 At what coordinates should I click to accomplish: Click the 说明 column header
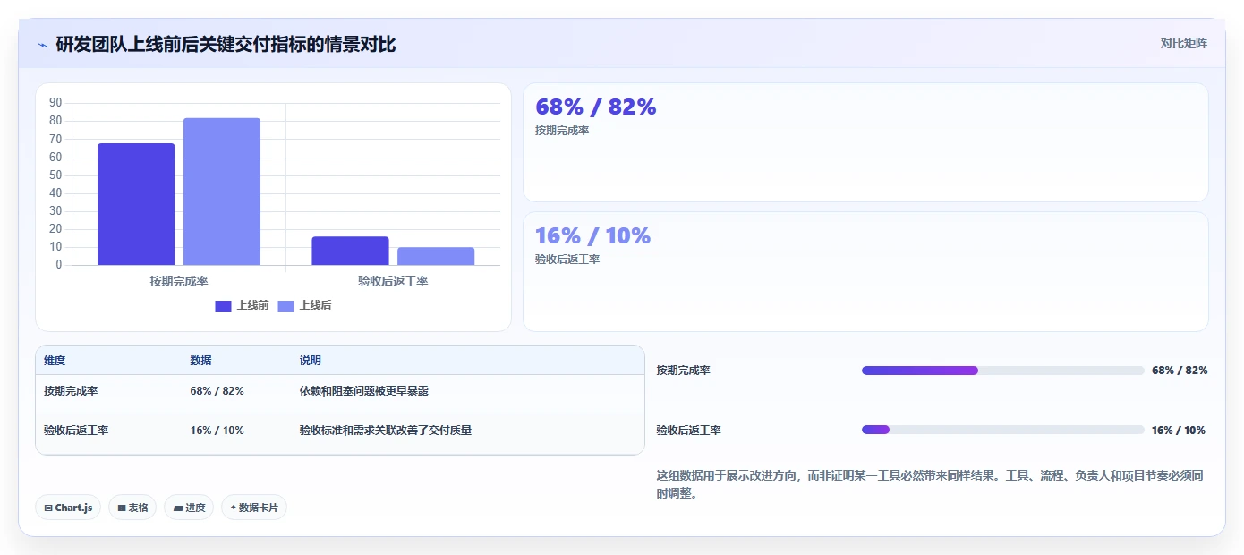pyautogui.click(x=311, y=361)
